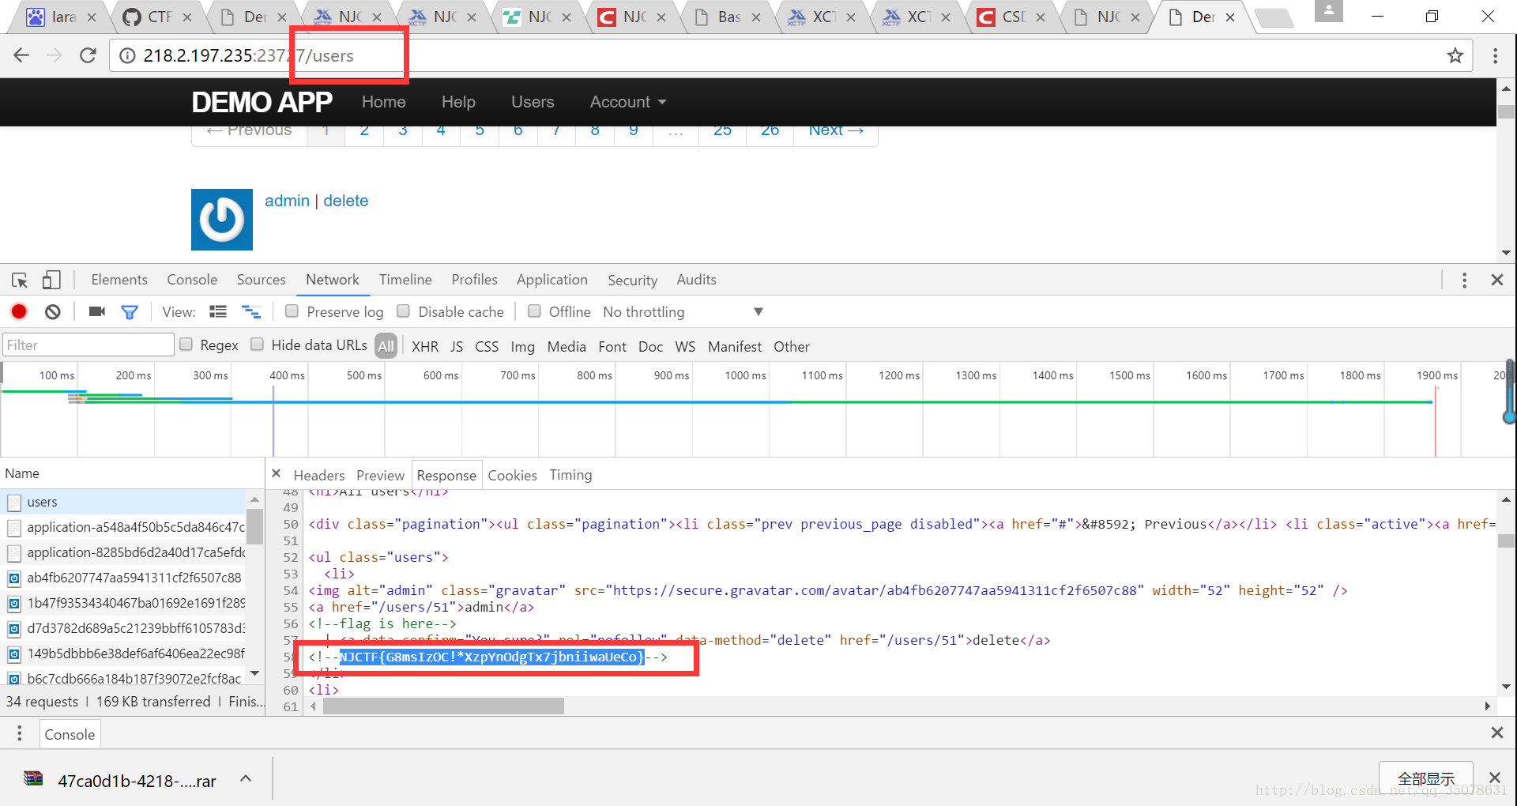Click the Chrome profile icon

coord(1328,11)
